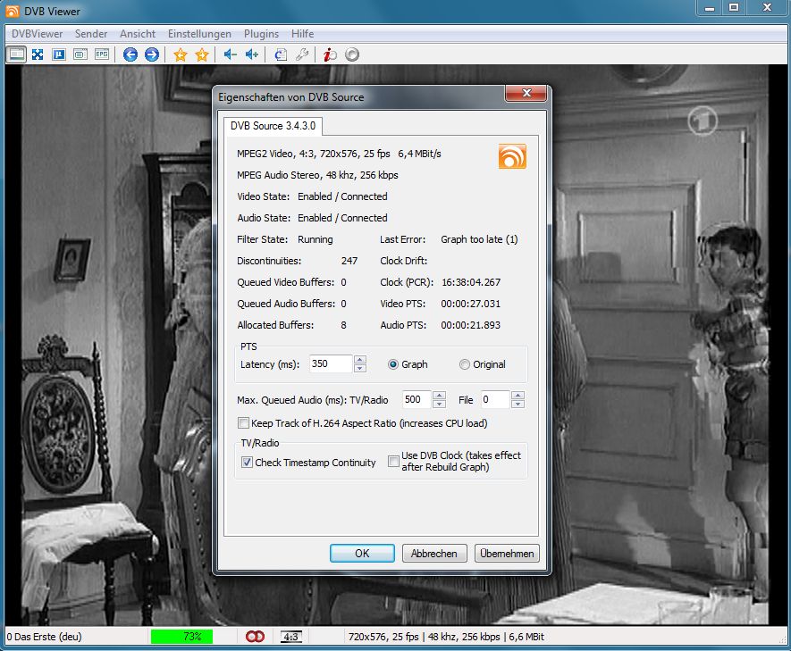Go to next channel with blue right arrow
This screenshot has width=791, height=651.
pos(152,54)
